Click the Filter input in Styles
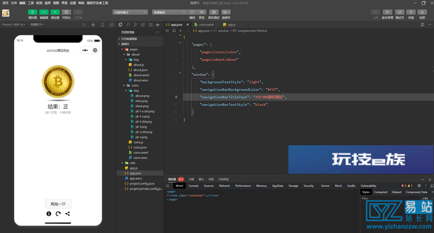 (390, 198)
